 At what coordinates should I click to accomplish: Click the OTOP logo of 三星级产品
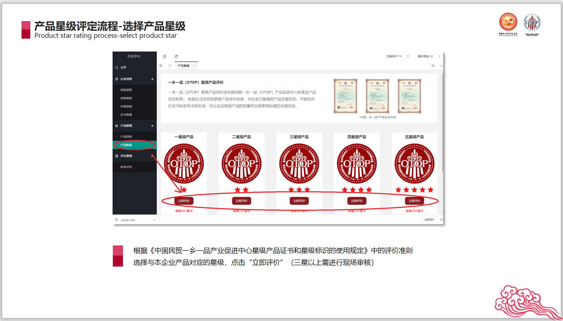(x=299, y=163)
